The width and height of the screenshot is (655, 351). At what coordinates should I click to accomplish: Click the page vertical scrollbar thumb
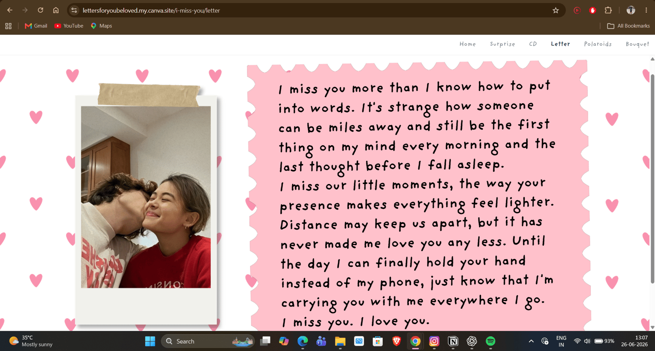(652, 179)
